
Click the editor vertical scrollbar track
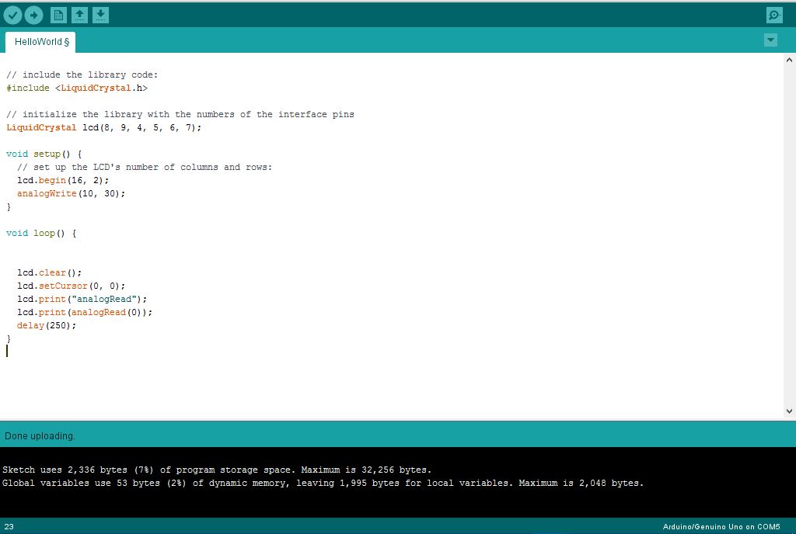tap(790, 233)
